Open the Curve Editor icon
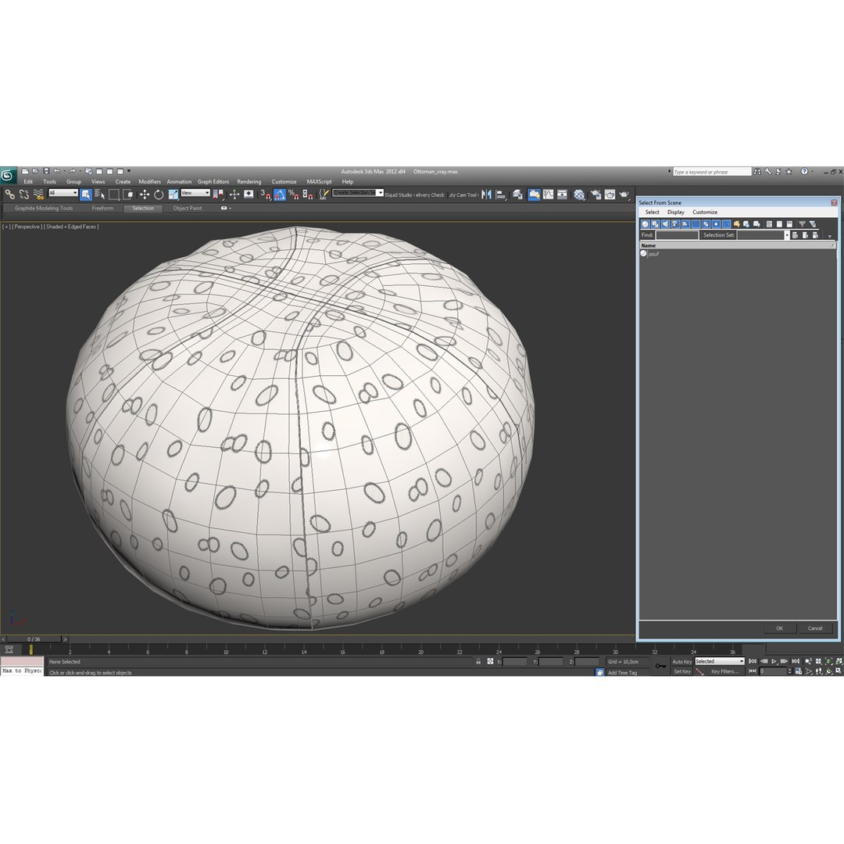 point(548,195)
